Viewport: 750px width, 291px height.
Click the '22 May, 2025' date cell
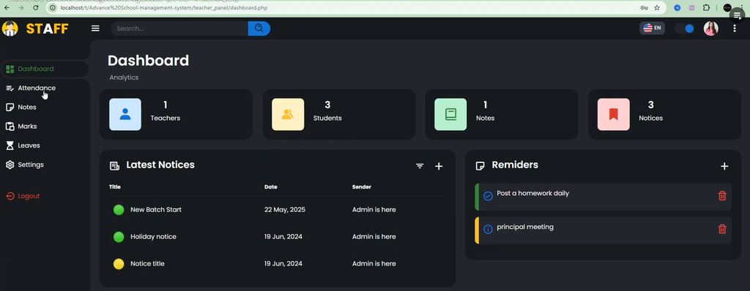click(x=285, y=210)
